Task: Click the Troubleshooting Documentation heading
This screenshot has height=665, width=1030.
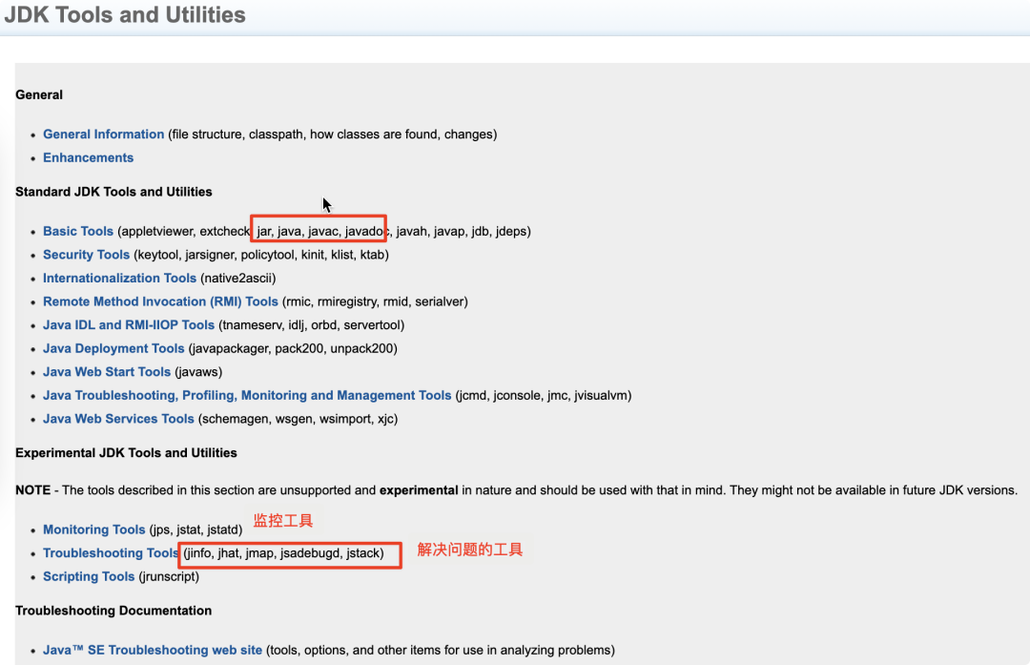Action: tap(113, 611)
